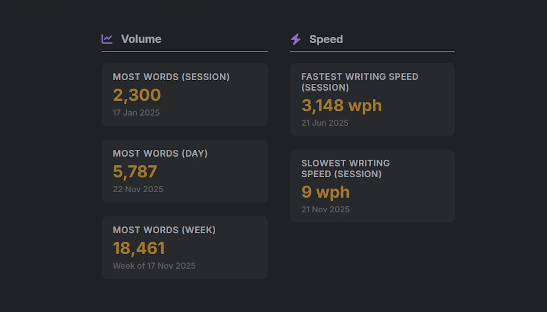Open the Most Words (Day) record card
Image resolution: width=547 pixels, height=312 pixels.
184,171
